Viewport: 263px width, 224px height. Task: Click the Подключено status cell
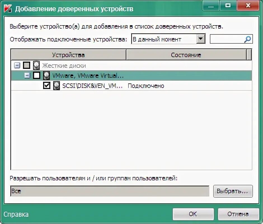146,86
